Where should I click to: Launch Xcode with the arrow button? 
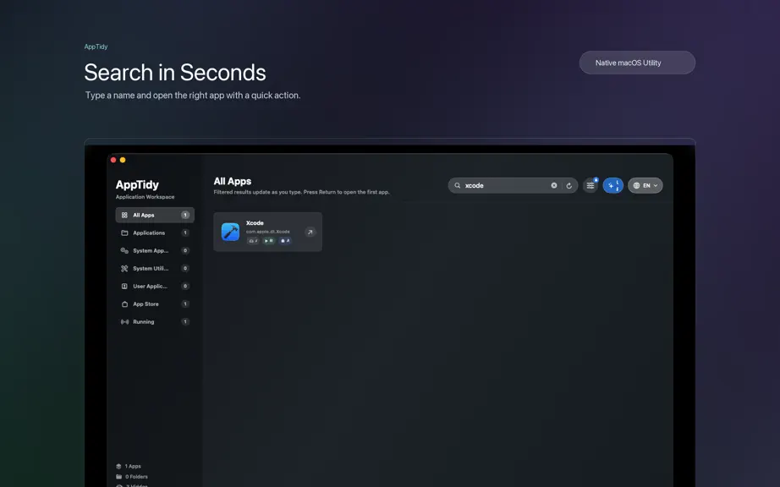coord(310,232)
